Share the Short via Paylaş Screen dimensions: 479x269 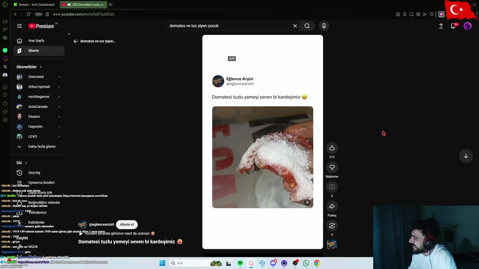[x=332, y=206]
